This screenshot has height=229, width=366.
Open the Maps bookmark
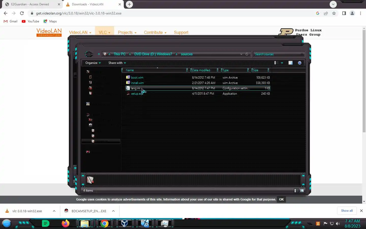(50, 21)
